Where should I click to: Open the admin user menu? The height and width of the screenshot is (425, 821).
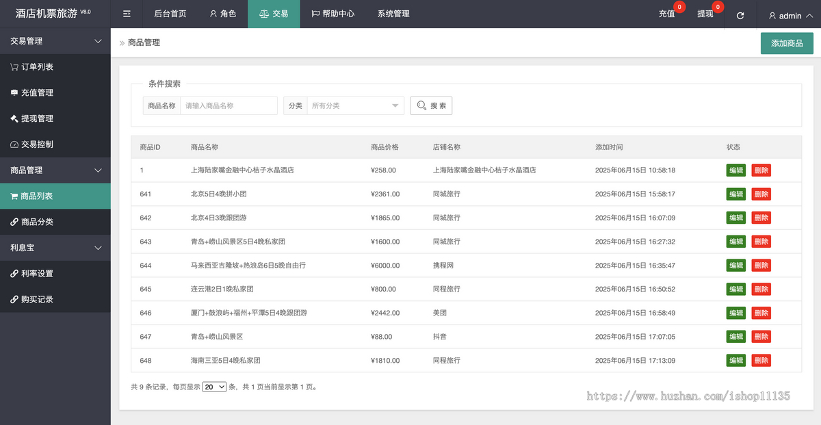pos(790,16)
